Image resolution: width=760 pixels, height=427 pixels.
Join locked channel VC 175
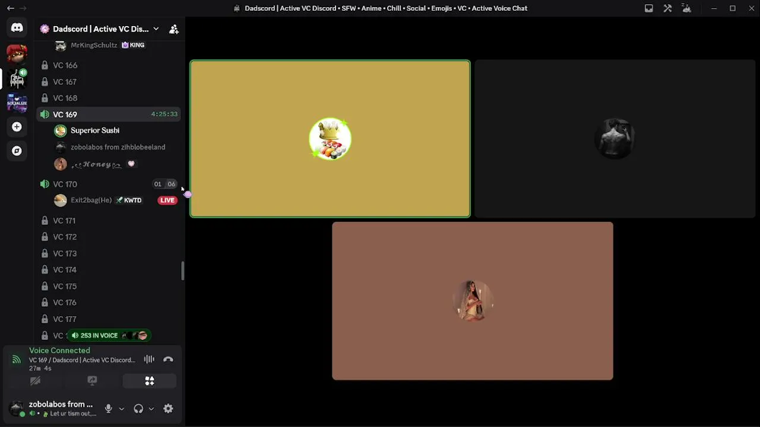pyautogui.click(x=109, y=286)
